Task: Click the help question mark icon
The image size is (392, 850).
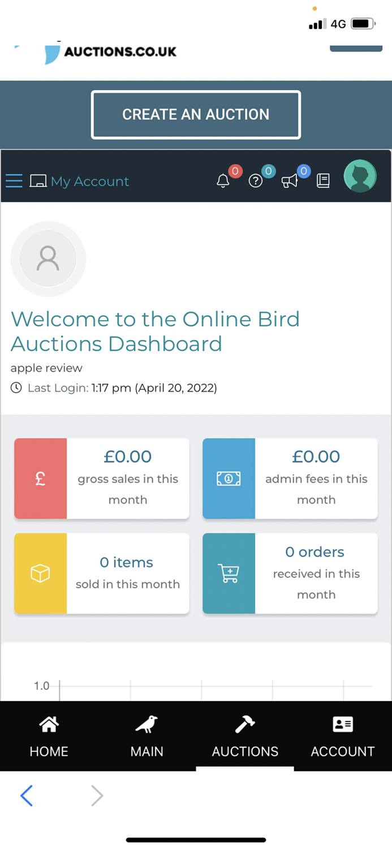Action: (x=256, y=180)
